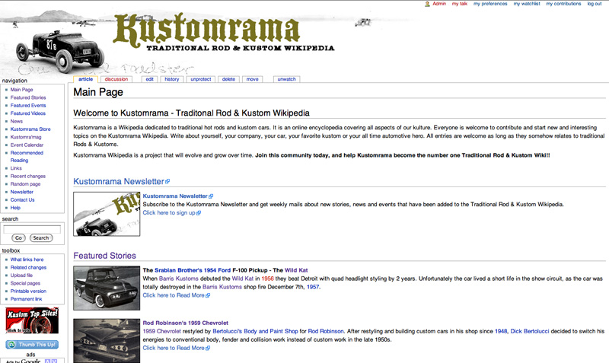Open my talk page
This screenshot has width=609, height=363.
pos(460,4)
